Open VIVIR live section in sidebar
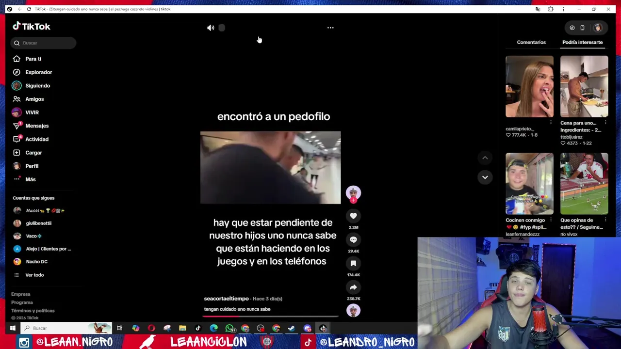 32,112
